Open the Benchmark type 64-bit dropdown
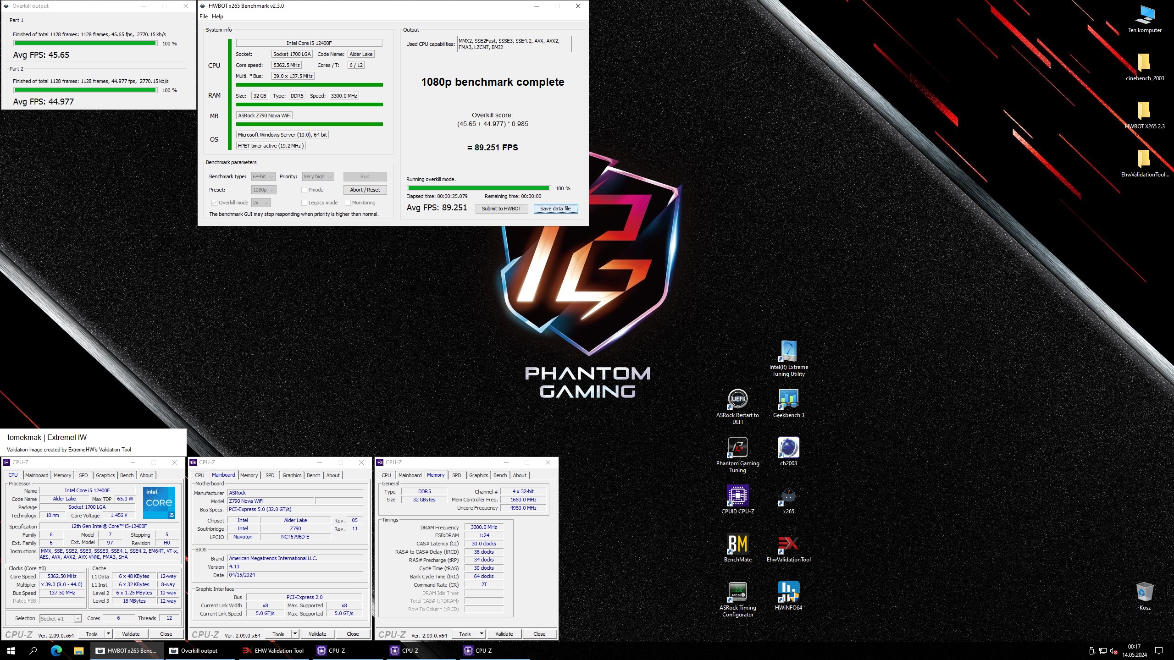The image size is (1174, 660). point(263,176)
